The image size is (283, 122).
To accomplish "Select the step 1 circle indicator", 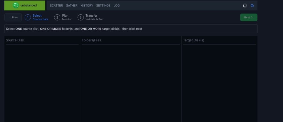I will tap(28, 17).
